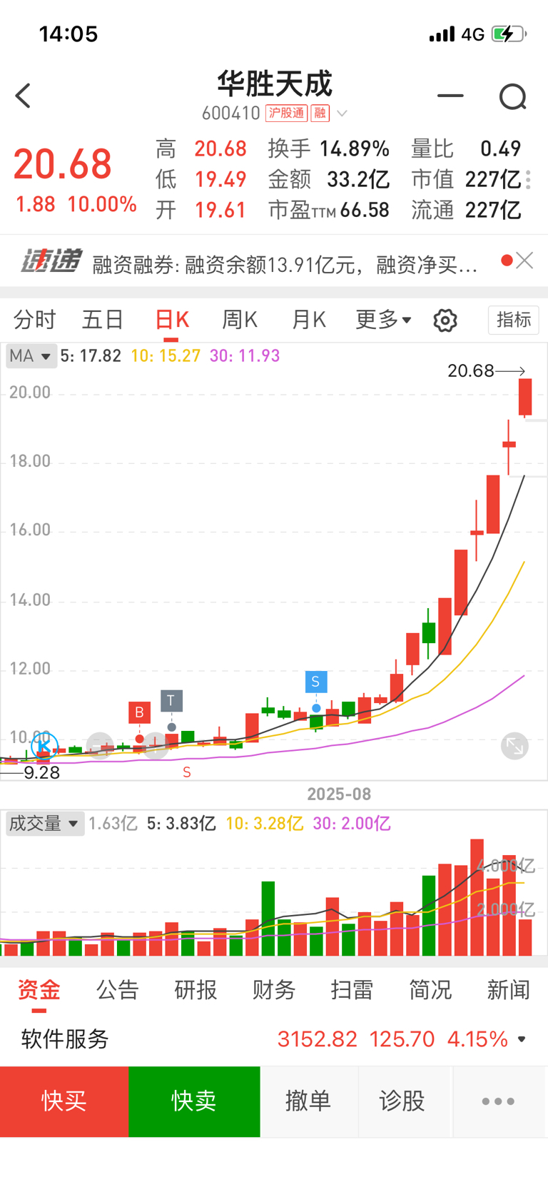
Task: Tap the blue K circle icon
Action: [44, 747]
